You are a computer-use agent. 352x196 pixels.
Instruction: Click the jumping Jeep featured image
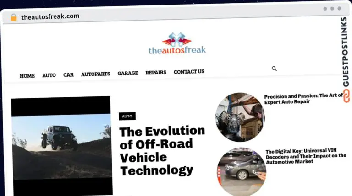tap(62, 146)
